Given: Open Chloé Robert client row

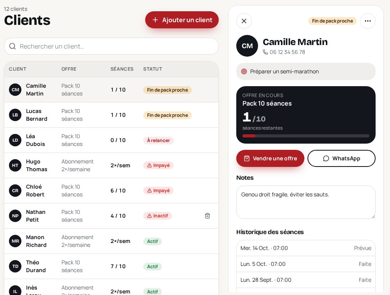Looking at the screenshot, I should click(111, 191).
